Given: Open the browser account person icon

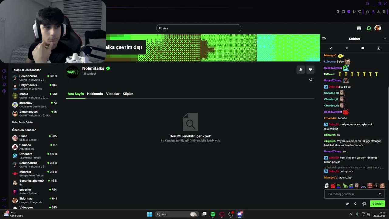Looking at the screenshot, I should pos(373,12).
